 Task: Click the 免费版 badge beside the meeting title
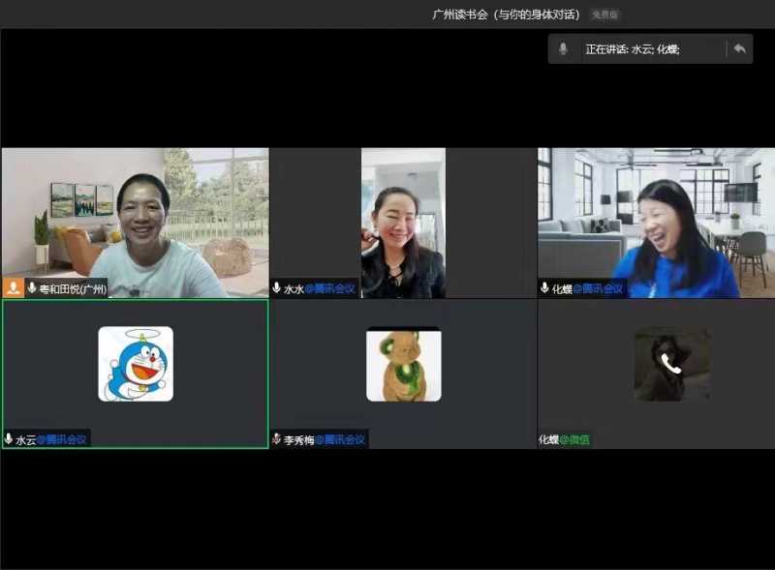(604, 15)
